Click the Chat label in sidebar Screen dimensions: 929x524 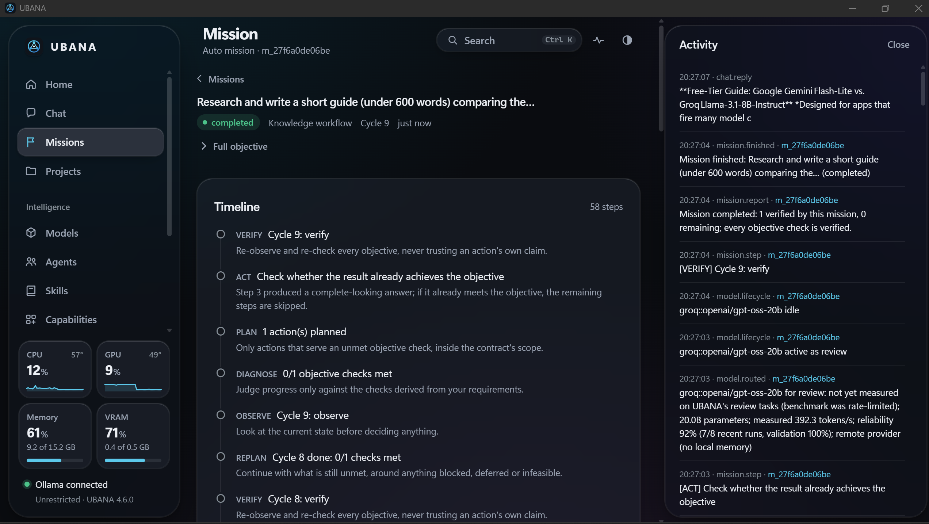pos(56,113)
